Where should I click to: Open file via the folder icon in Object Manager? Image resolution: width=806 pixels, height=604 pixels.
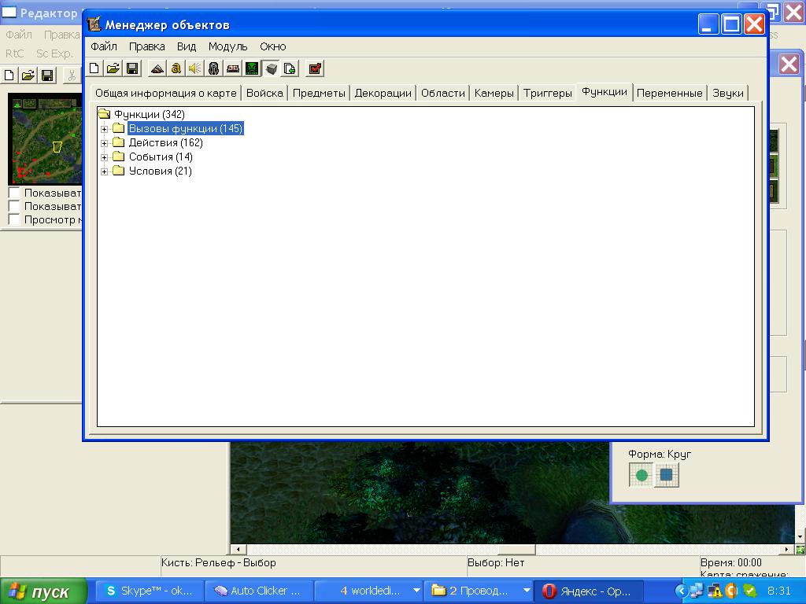pyautogui.click(x=113, y=68)
